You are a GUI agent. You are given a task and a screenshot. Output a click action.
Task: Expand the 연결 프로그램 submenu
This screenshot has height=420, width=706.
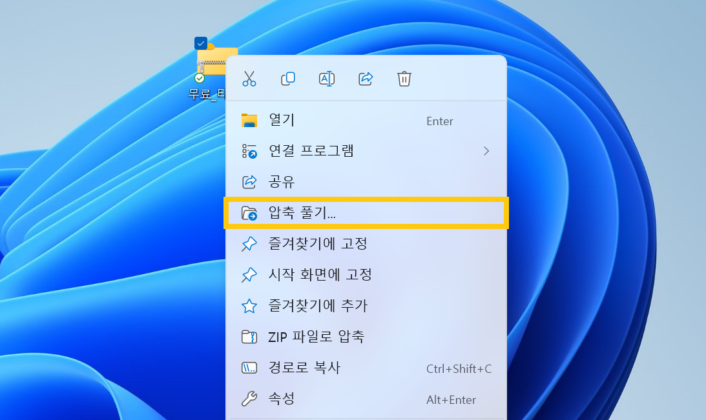point(366,151)
